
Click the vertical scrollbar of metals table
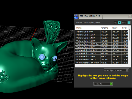click(130, 35)
